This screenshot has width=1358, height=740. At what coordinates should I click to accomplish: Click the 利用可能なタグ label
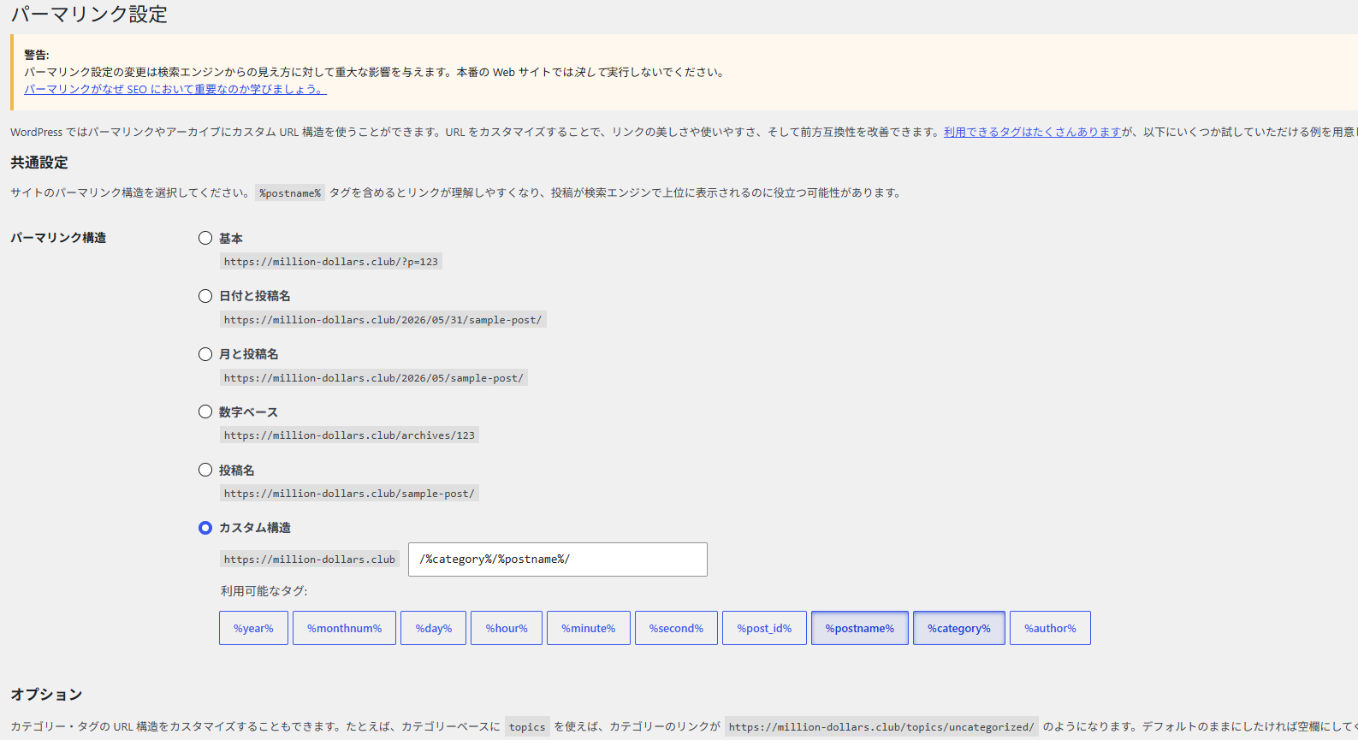264,591
